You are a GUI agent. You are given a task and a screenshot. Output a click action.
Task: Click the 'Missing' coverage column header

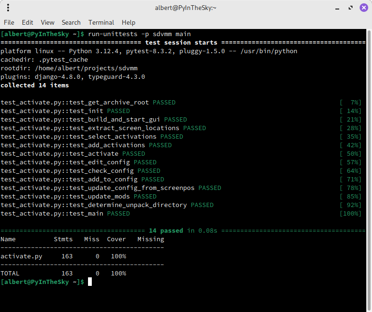point(151,239)
